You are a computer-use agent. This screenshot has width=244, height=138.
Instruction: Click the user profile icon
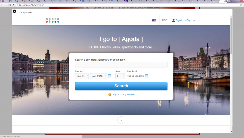(x=174, y=20)
